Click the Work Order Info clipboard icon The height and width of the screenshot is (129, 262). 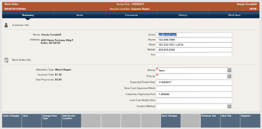tap(6, 60)
